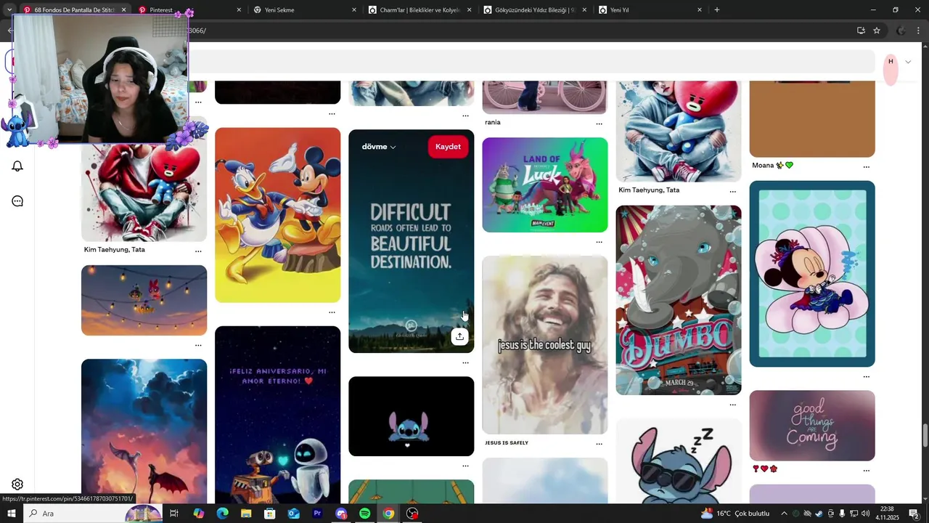Open Task View in the taskbar

[174, 514]
